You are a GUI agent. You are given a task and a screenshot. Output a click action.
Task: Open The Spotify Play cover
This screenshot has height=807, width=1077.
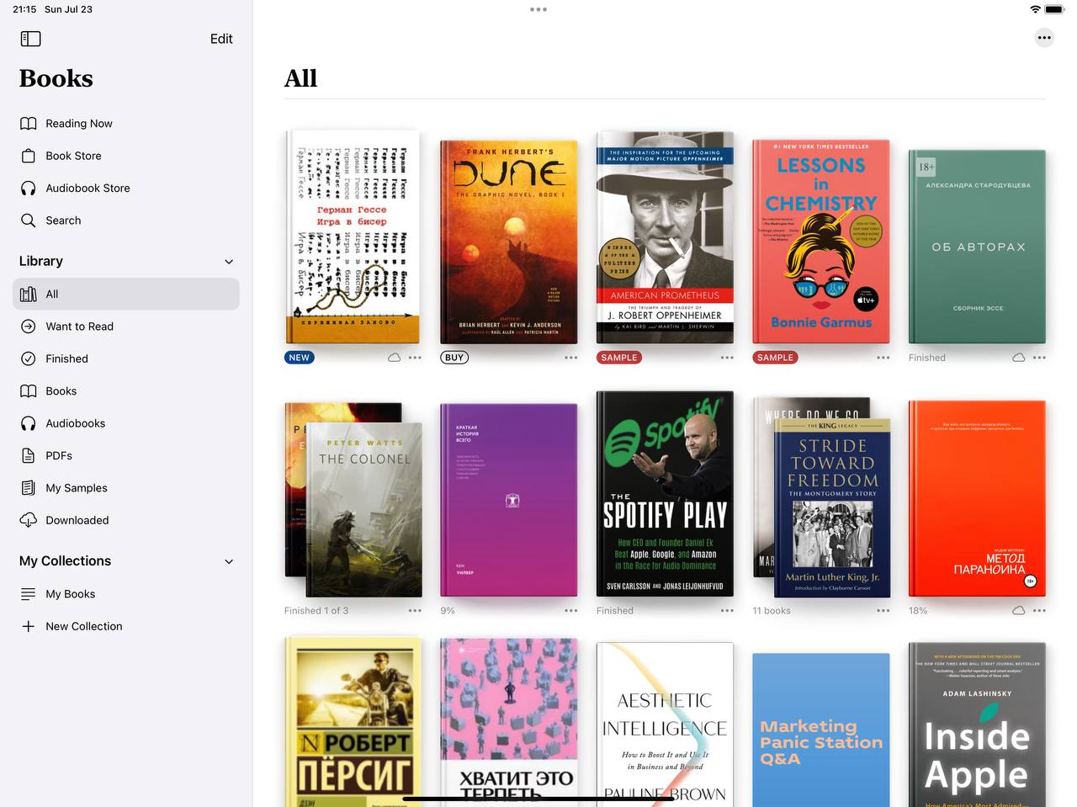click(x=665, y=494)
